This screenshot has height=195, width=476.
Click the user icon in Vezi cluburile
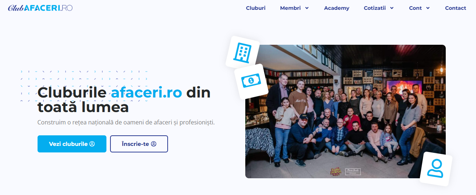[92, 144]
